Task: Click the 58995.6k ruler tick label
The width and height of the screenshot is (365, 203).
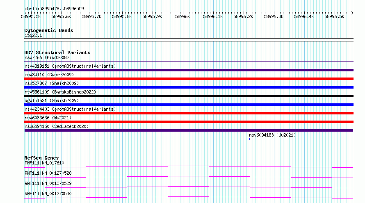Action: [61, 16]
